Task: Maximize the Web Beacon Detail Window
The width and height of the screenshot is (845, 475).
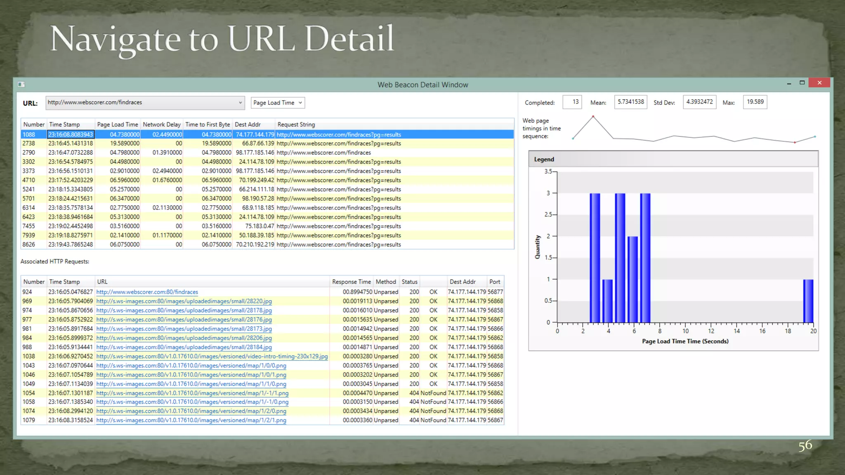Action: [x=802, y=83]
